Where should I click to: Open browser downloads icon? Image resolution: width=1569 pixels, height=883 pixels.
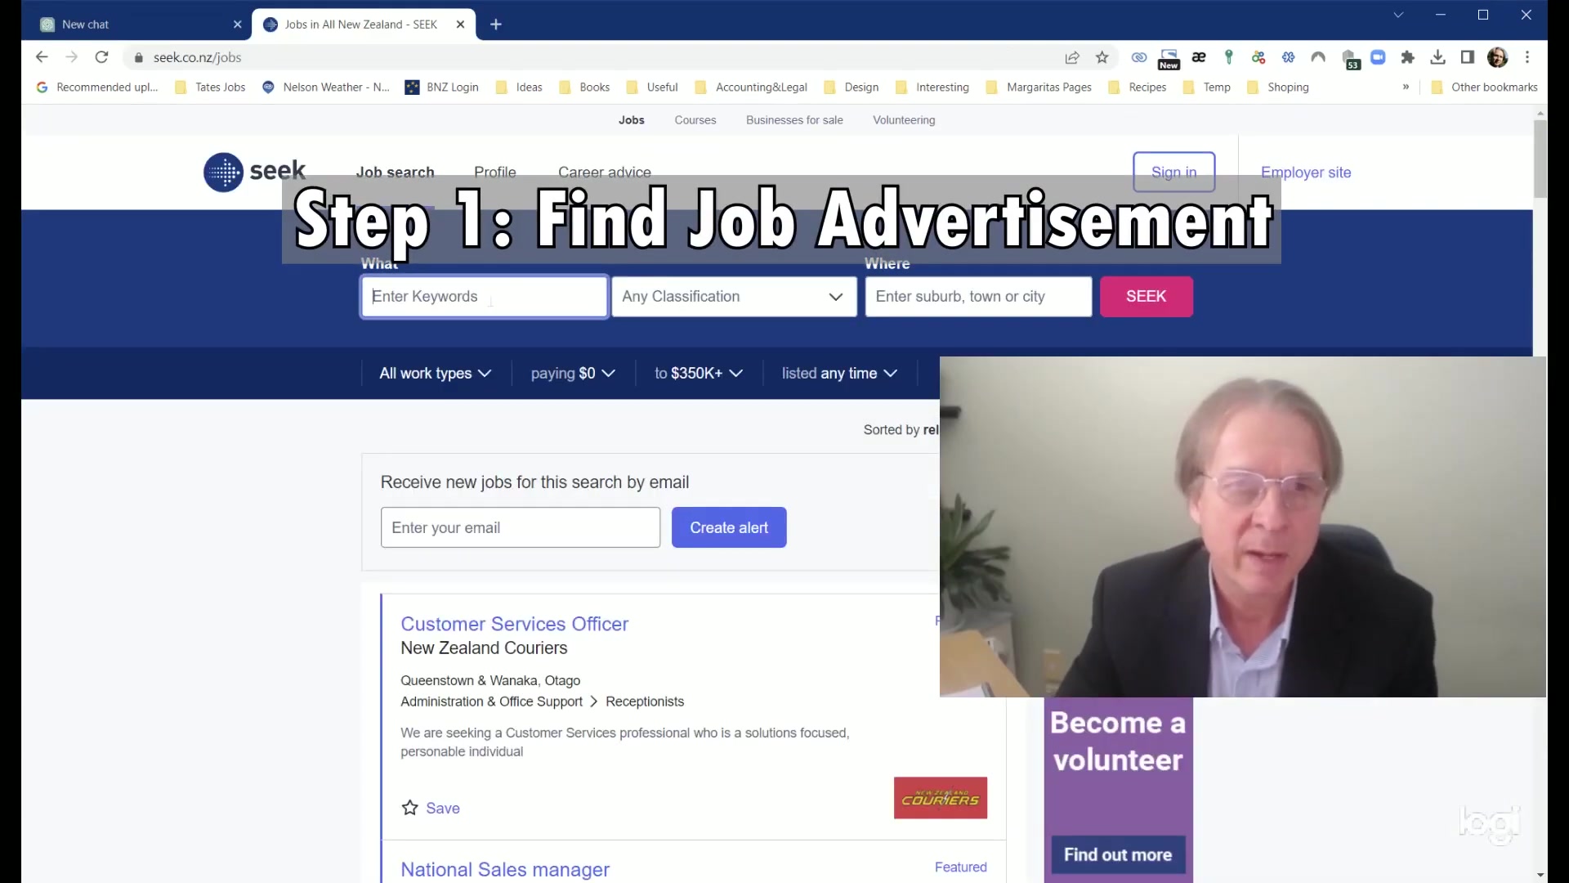point(1437,57)
